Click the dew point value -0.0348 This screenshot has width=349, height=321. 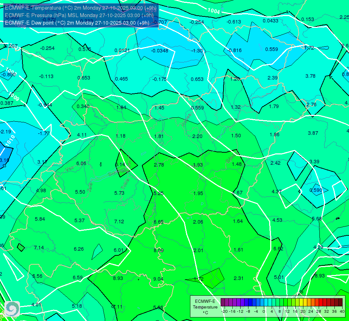pyautogui.click(x=160, y=51)
